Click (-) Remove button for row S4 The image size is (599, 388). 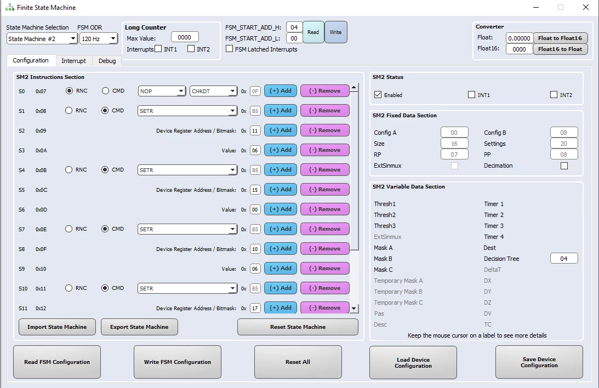325,169
